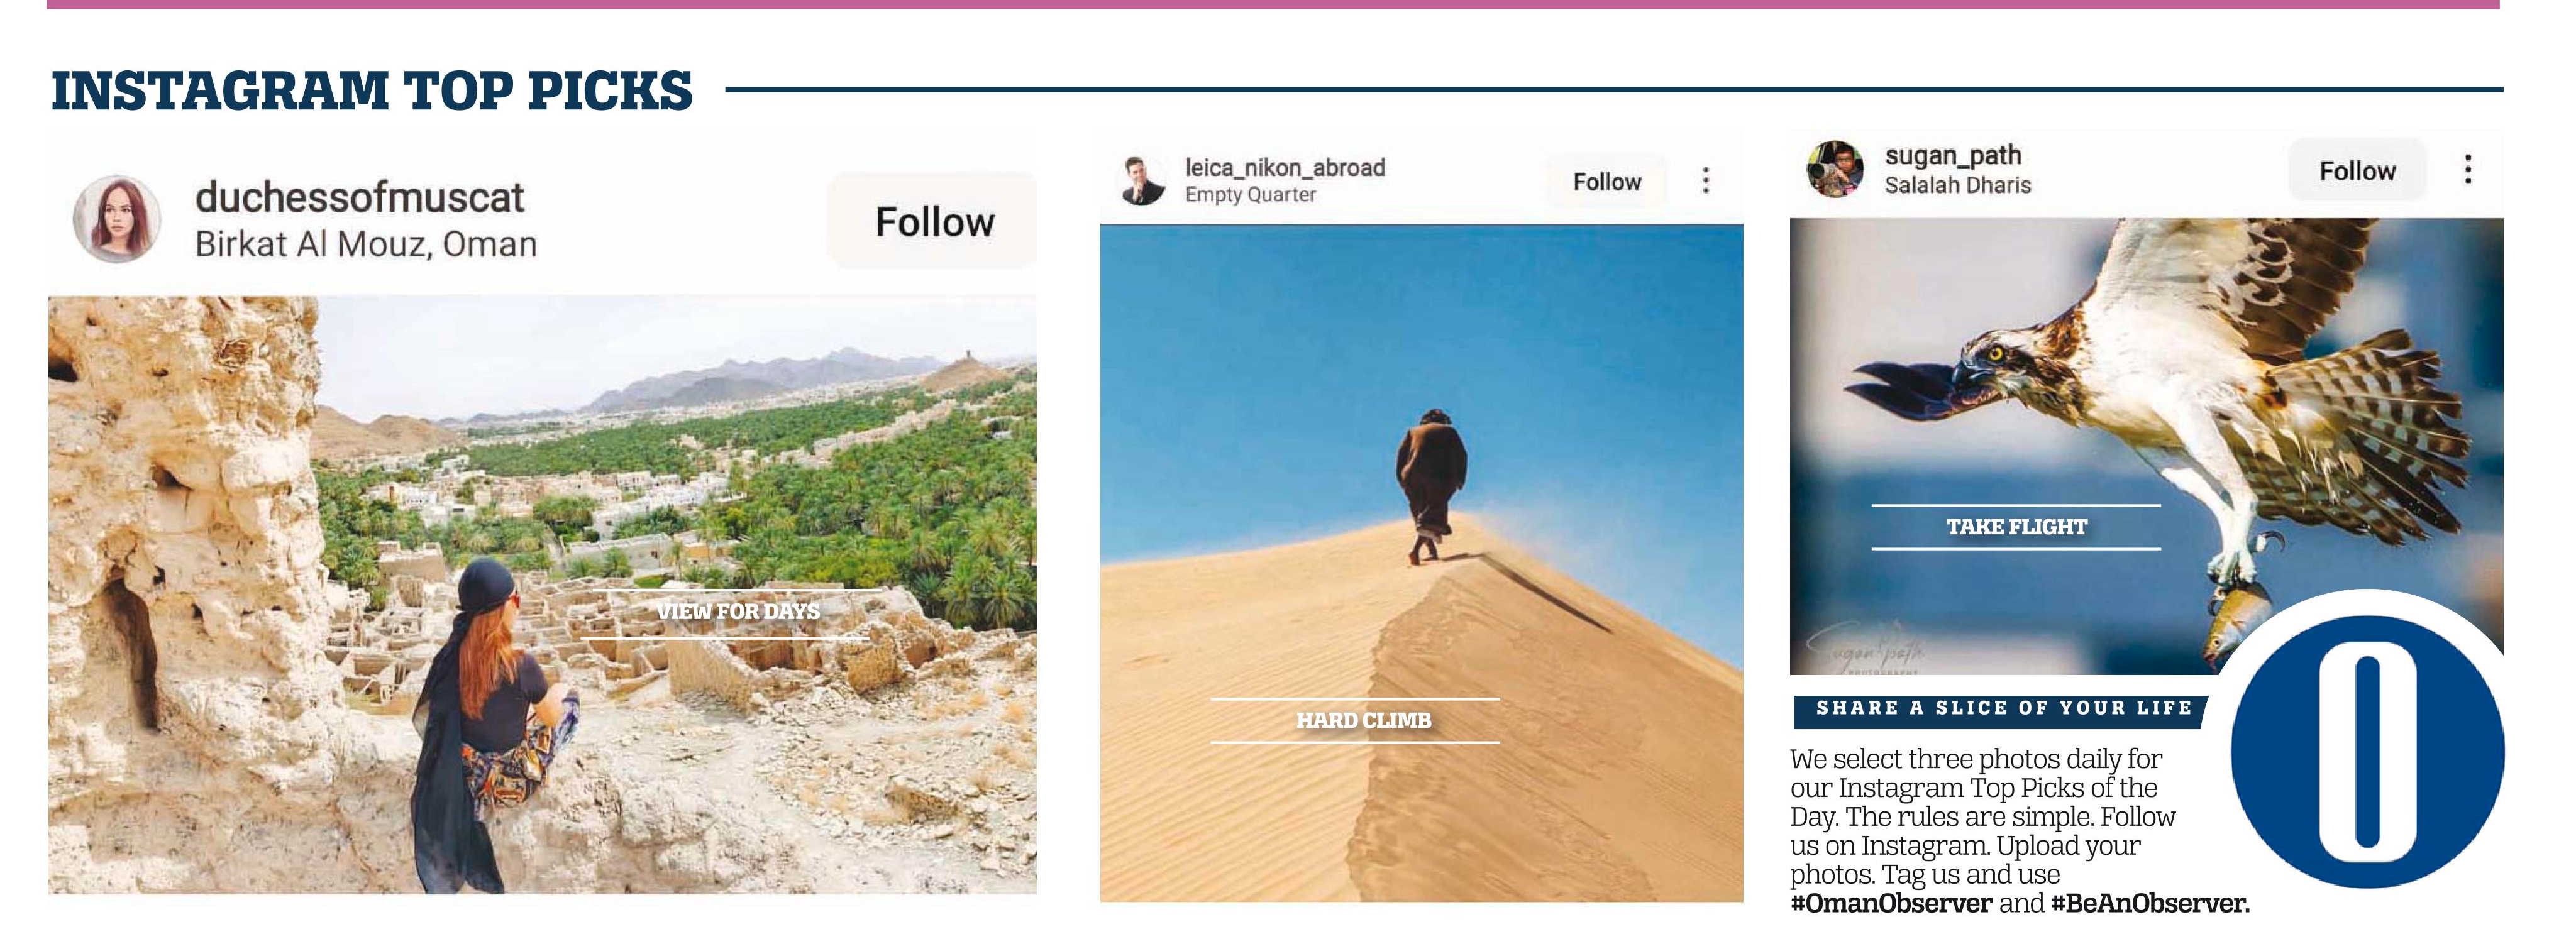This screenshot has width=2576, height=939.
Task: Follow leica_nikon_abroad account
Action: click(x=1607, y=181)
